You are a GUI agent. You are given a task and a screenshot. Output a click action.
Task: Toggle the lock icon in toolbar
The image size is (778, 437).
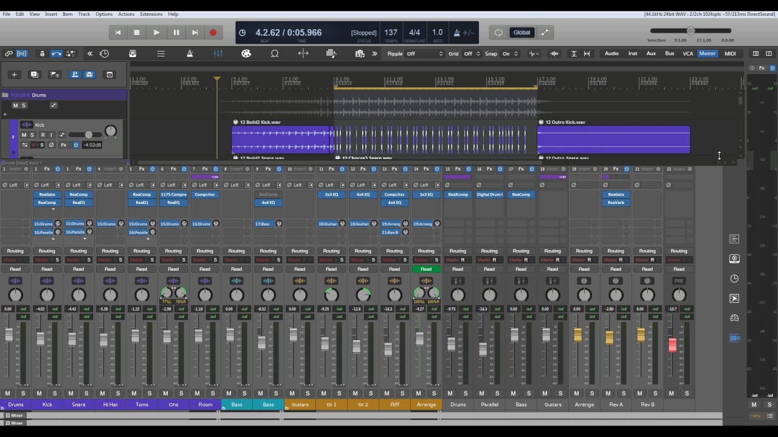(x=42, y=53)
